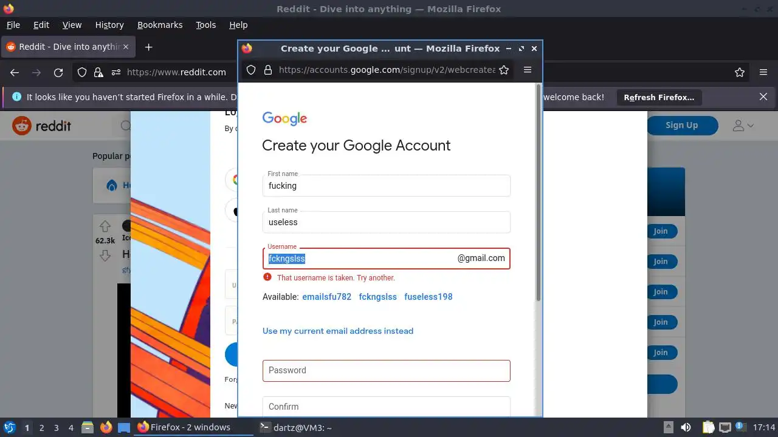Click the permissions icon next to reddit.com URL

(x=115, y=72)
